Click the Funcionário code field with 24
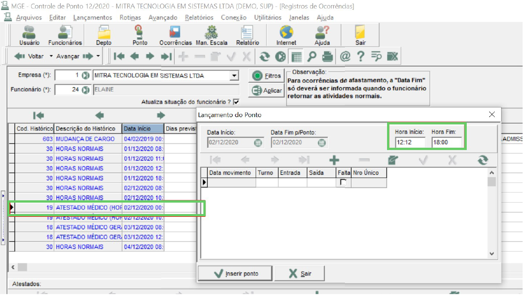This screenshot has width=524, height=295. coord(68,90)
